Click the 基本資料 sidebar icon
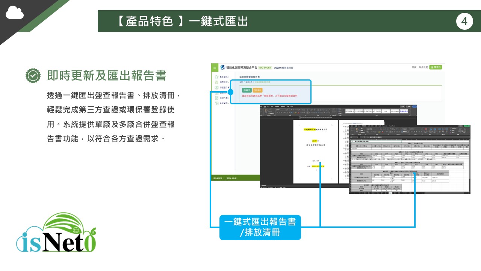This screenshot has height=271, width=481. coord(216,77)
